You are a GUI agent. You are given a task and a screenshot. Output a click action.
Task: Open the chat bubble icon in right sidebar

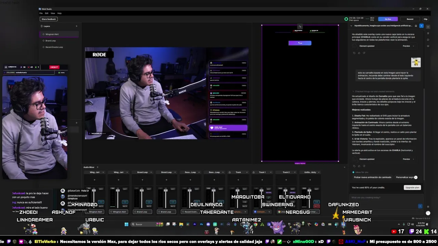pos(428,40)
